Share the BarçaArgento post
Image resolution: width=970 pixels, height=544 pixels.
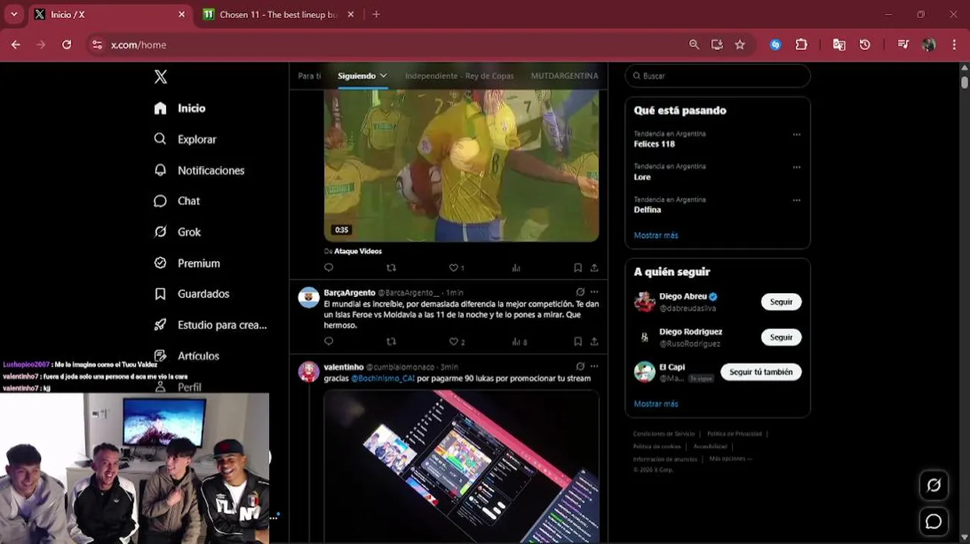595,342
